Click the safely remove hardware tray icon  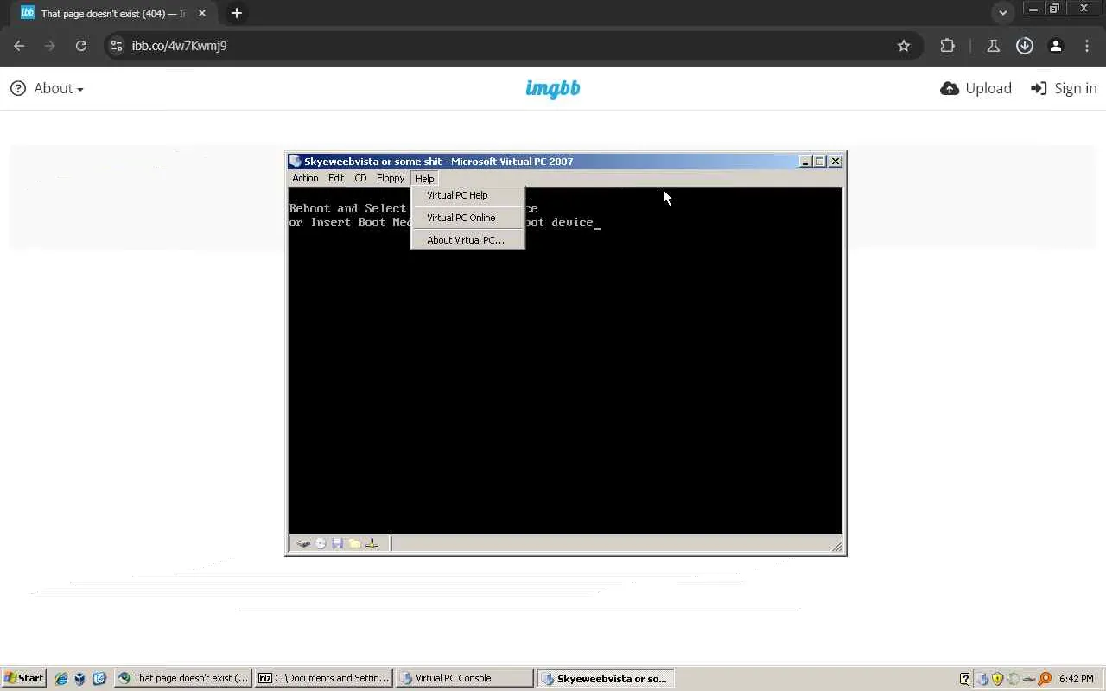pyautogui.click(x=1029, y=679)
